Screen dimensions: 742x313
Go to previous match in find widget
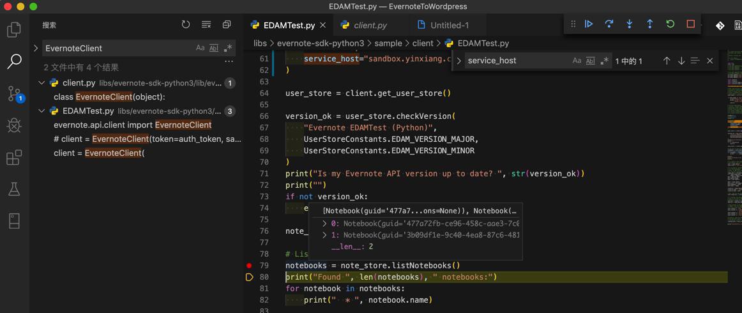tap(667, 61)
